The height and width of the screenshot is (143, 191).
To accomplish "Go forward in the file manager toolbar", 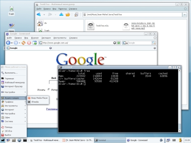I will (50, 14).
